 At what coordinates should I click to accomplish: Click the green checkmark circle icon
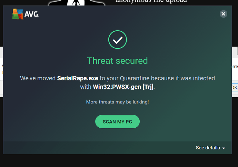(x=118, y=40)
